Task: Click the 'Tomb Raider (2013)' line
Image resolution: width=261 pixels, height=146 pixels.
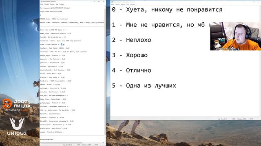Action: click(55, 48)
